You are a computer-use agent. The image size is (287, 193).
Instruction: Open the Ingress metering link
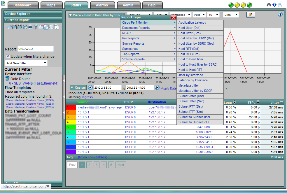[87, 97]
